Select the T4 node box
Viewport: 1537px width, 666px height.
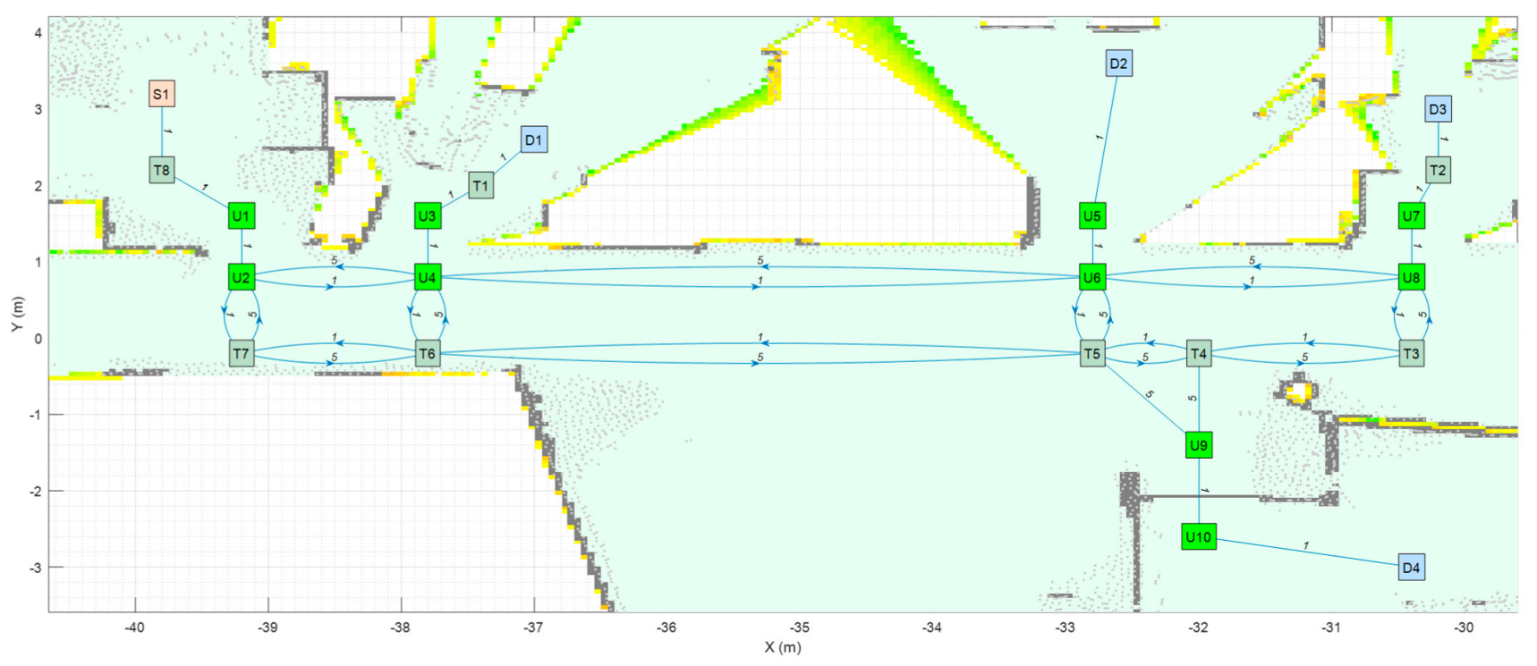(1199, 353)
